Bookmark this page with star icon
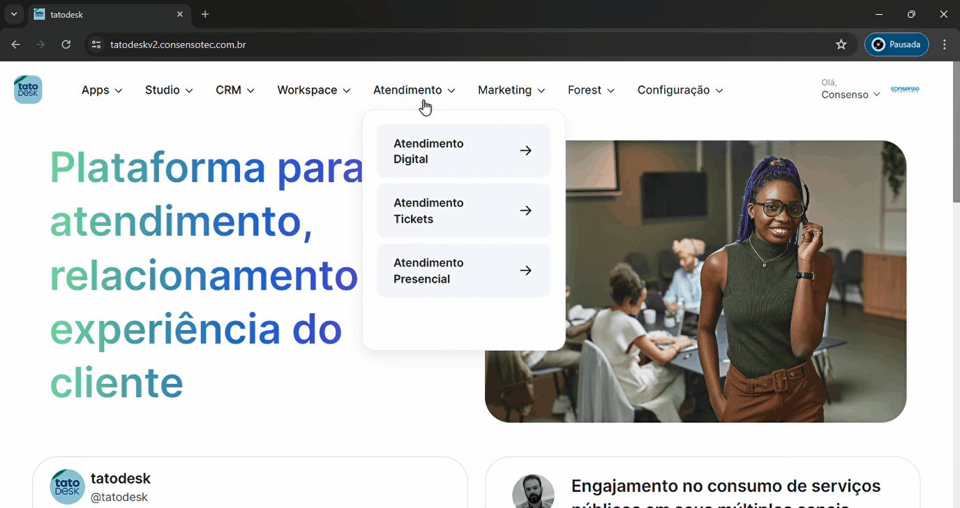The width and height of the screenshot is (960, 508). pyautogui.click(x=841, y=45)
